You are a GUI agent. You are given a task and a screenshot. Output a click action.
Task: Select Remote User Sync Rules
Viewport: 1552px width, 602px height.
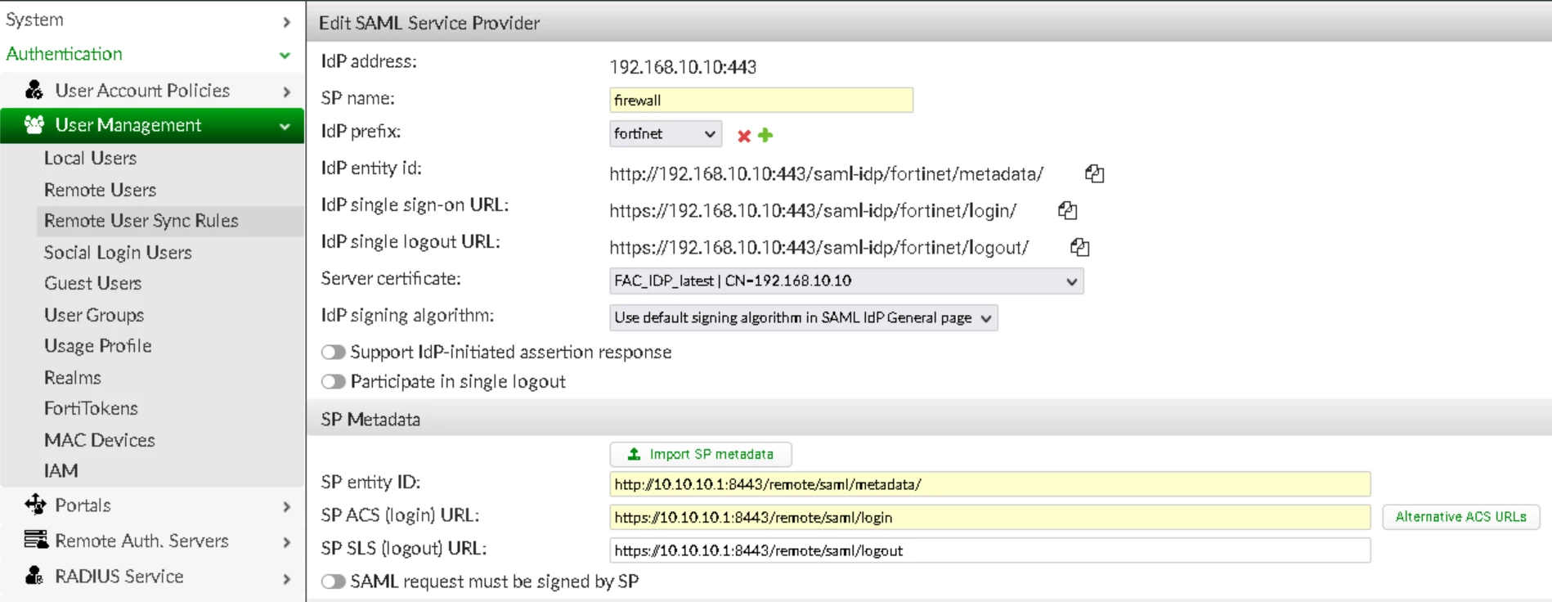[x=141, y=221]
